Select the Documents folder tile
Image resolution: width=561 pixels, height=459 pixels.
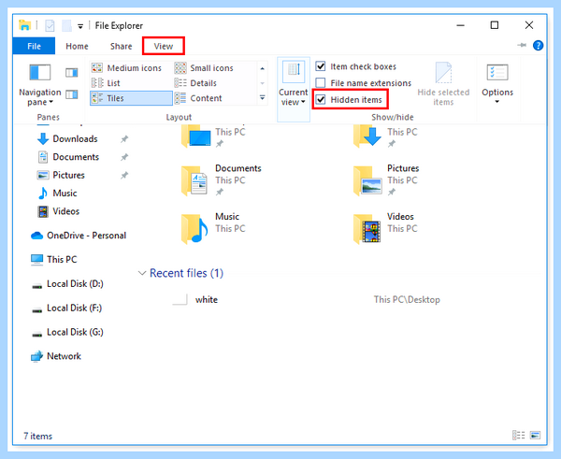[222, 180]
